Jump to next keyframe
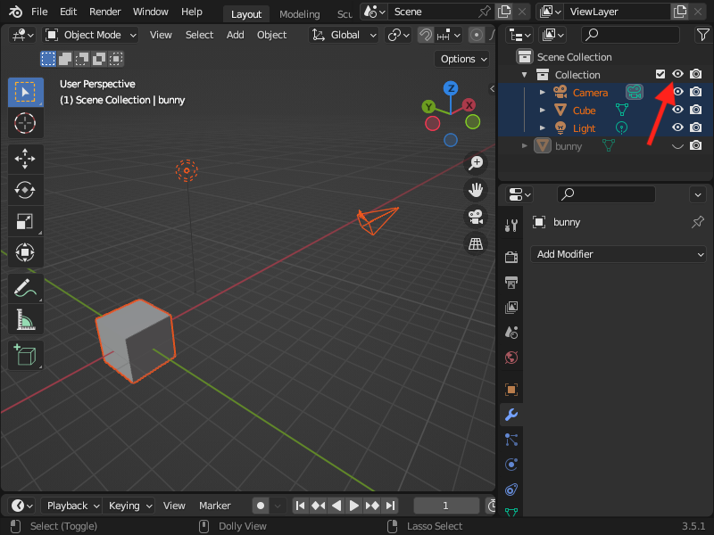Image resolution: width=714 pixels, height=535 pixels. pyautogui.click(x=372, y=506)
